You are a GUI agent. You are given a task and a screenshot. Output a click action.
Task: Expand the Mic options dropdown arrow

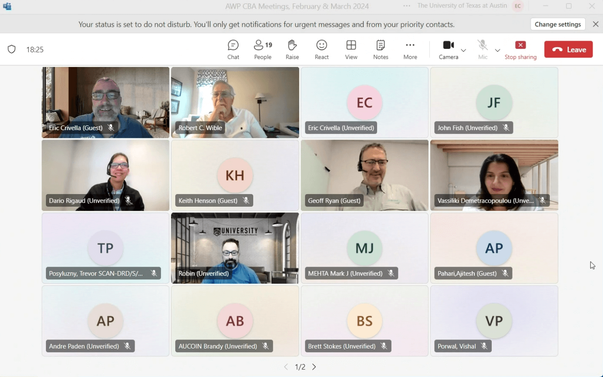tap(497, 50)
